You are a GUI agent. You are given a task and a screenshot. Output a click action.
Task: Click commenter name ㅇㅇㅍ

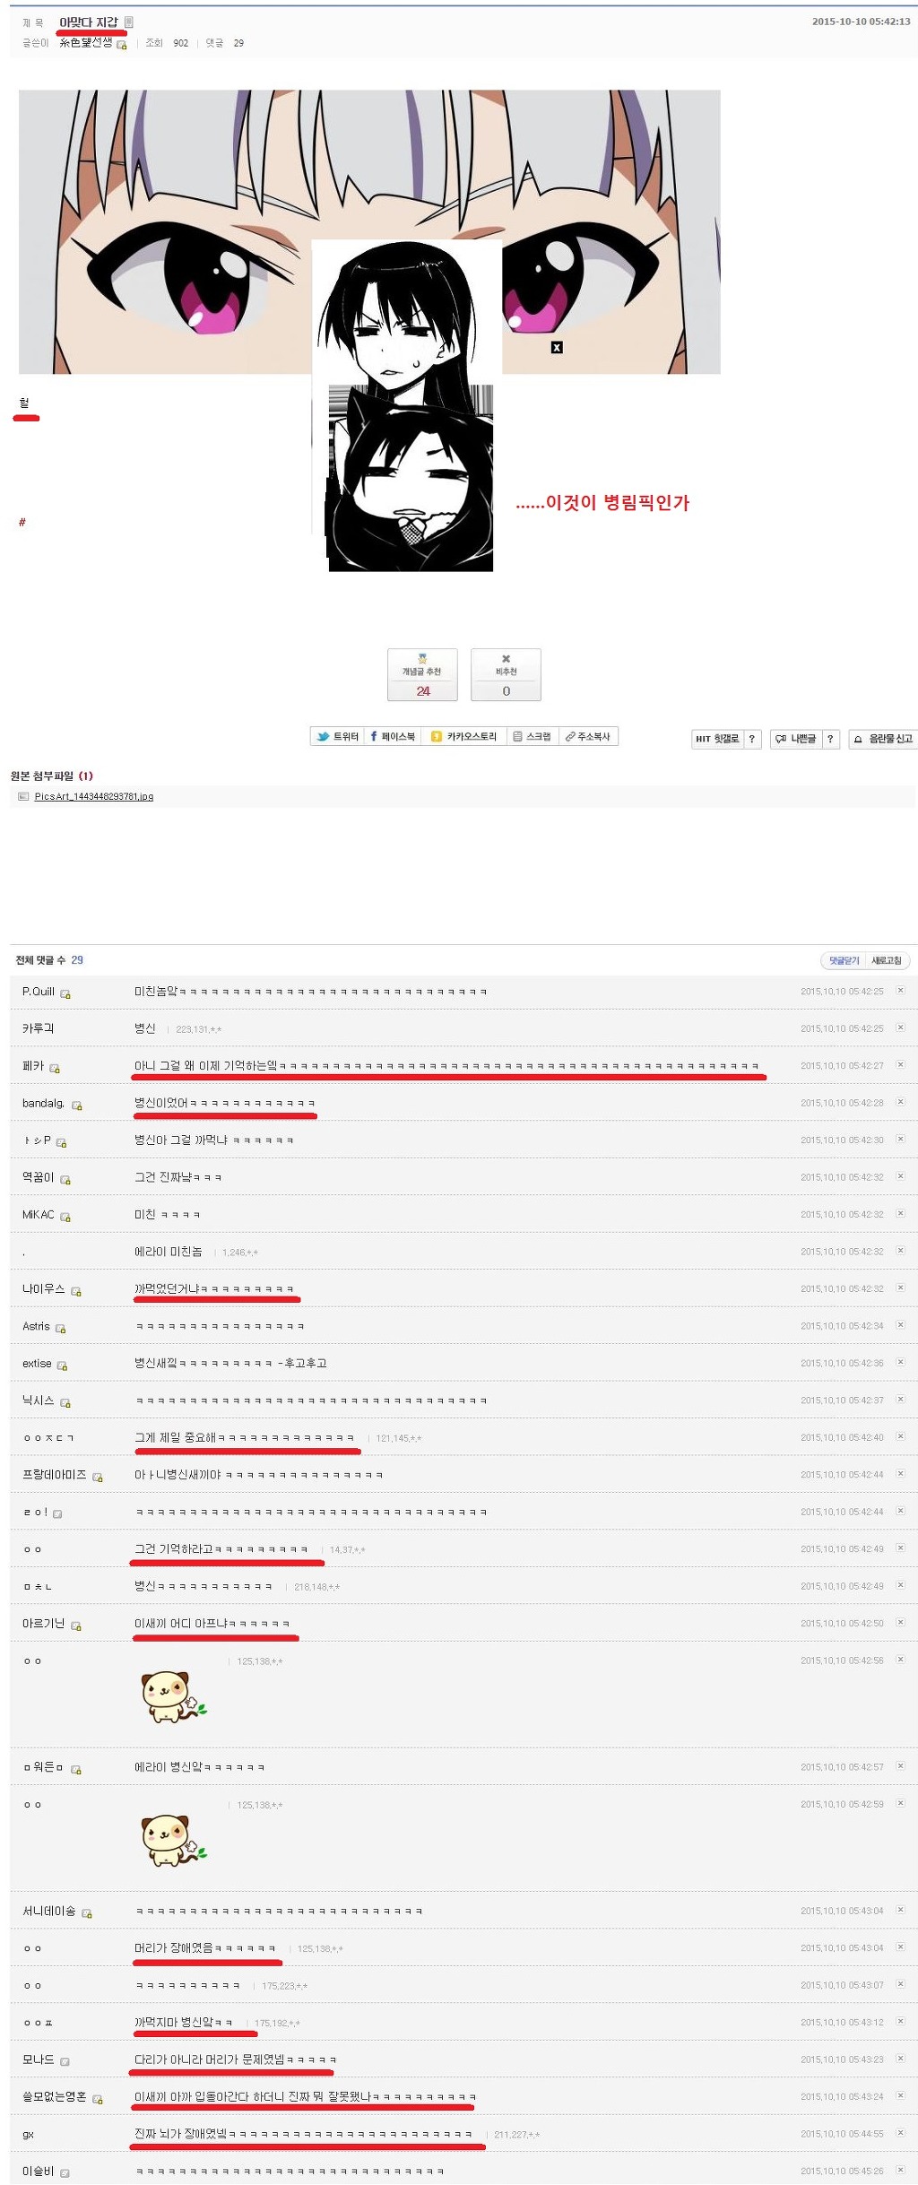[38, 2023]
